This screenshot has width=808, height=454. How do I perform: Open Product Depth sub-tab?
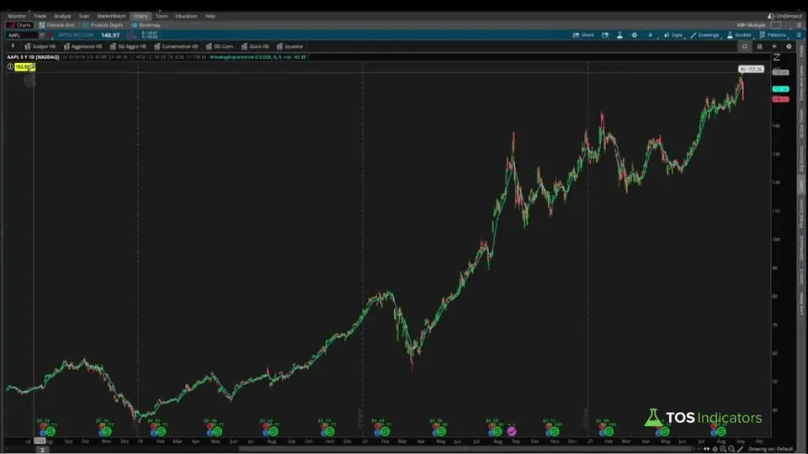click(x=103, y=24)
